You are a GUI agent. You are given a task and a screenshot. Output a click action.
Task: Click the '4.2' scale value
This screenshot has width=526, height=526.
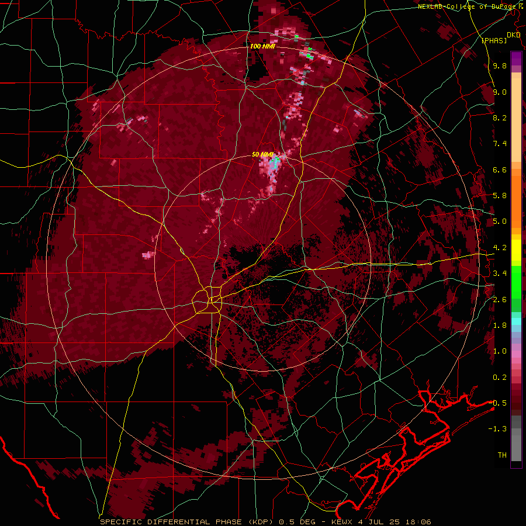point(500,248)
